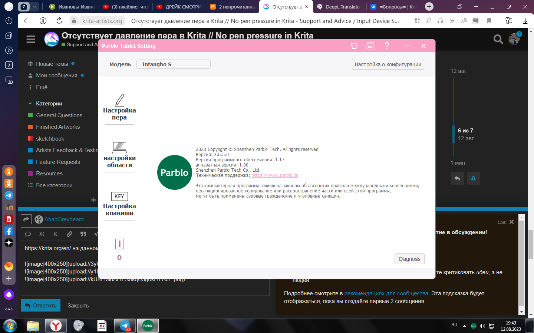The width and height of the screenshot is (534, 333).
Task: Open the forum hamburger menu
Action: (x=31, y=39)
